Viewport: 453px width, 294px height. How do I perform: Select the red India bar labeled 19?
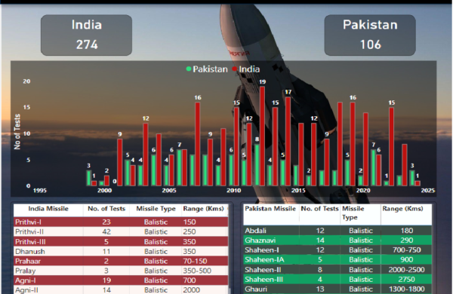coord(262,136)
